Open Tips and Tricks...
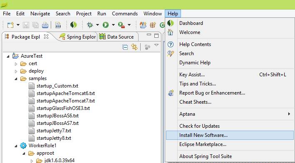Screen dimensions: 295x163 click(230, 84)
